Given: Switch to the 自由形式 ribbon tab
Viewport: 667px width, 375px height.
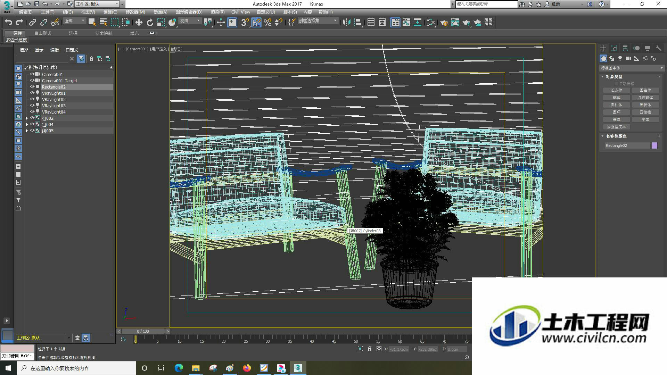Looking at the screenshot, I should 43,33.
